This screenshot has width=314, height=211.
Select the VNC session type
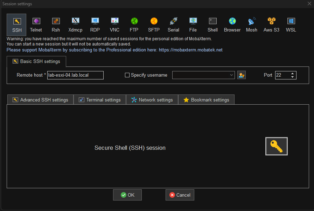coord(114,24)
